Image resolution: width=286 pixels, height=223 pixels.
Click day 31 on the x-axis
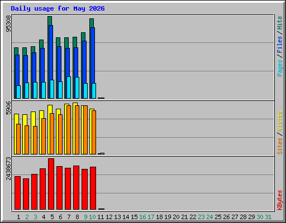pyautogui.click(x=268, y=217)
